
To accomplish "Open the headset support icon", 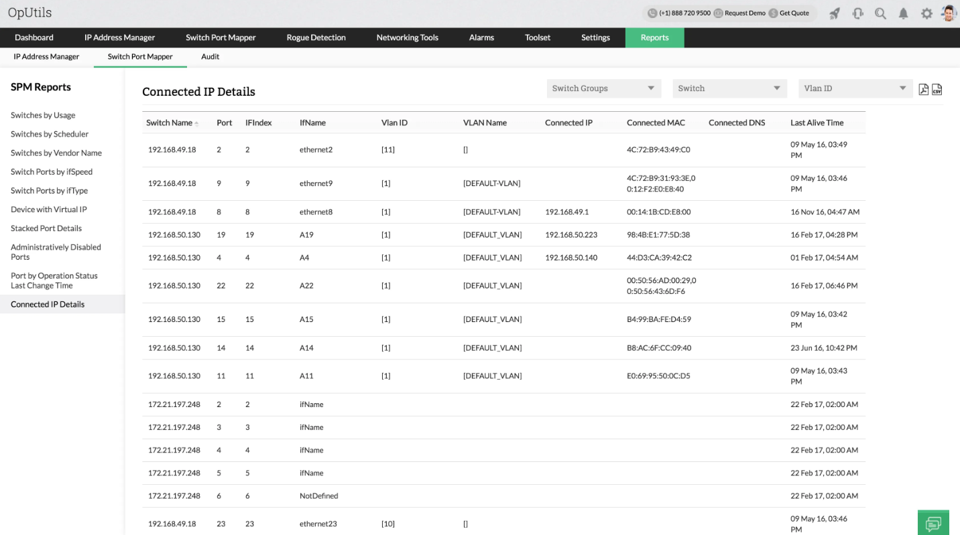I will coord(857,13).
